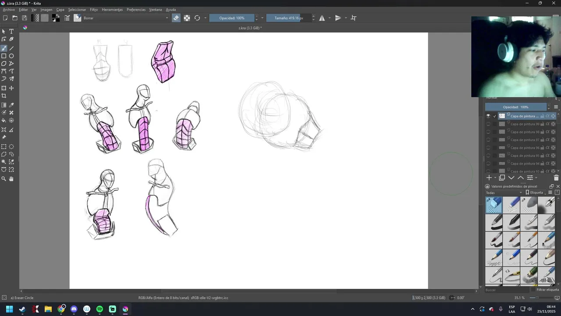The width and height of the screenshot is (561, 316).
Task: Select the Rectangular Selection tool
Action: point(4,147)
